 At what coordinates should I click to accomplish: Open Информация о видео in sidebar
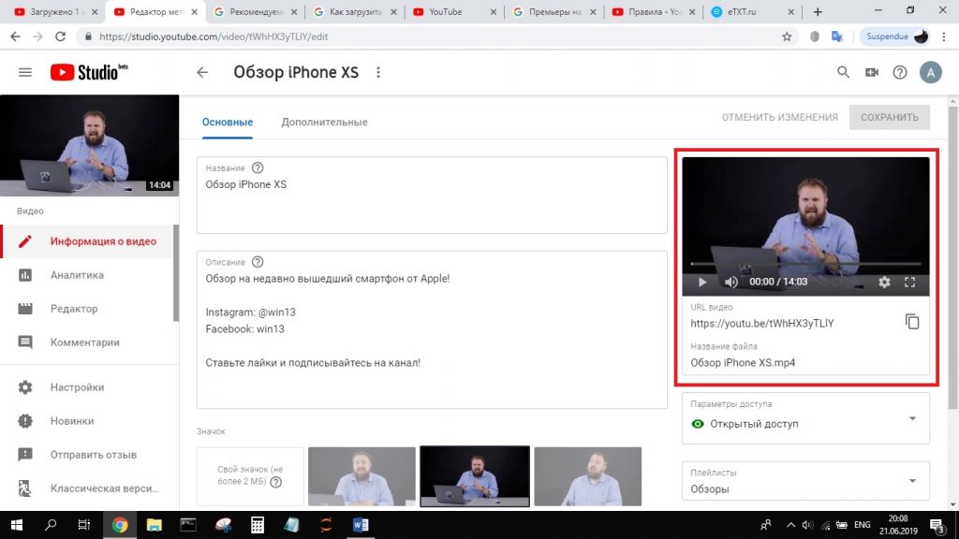click(x=87, y=241)
